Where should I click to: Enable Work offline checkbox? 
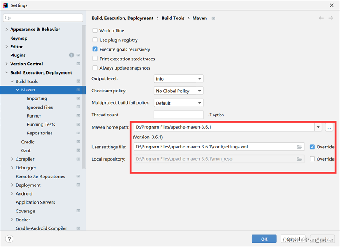tap(95, 31)
